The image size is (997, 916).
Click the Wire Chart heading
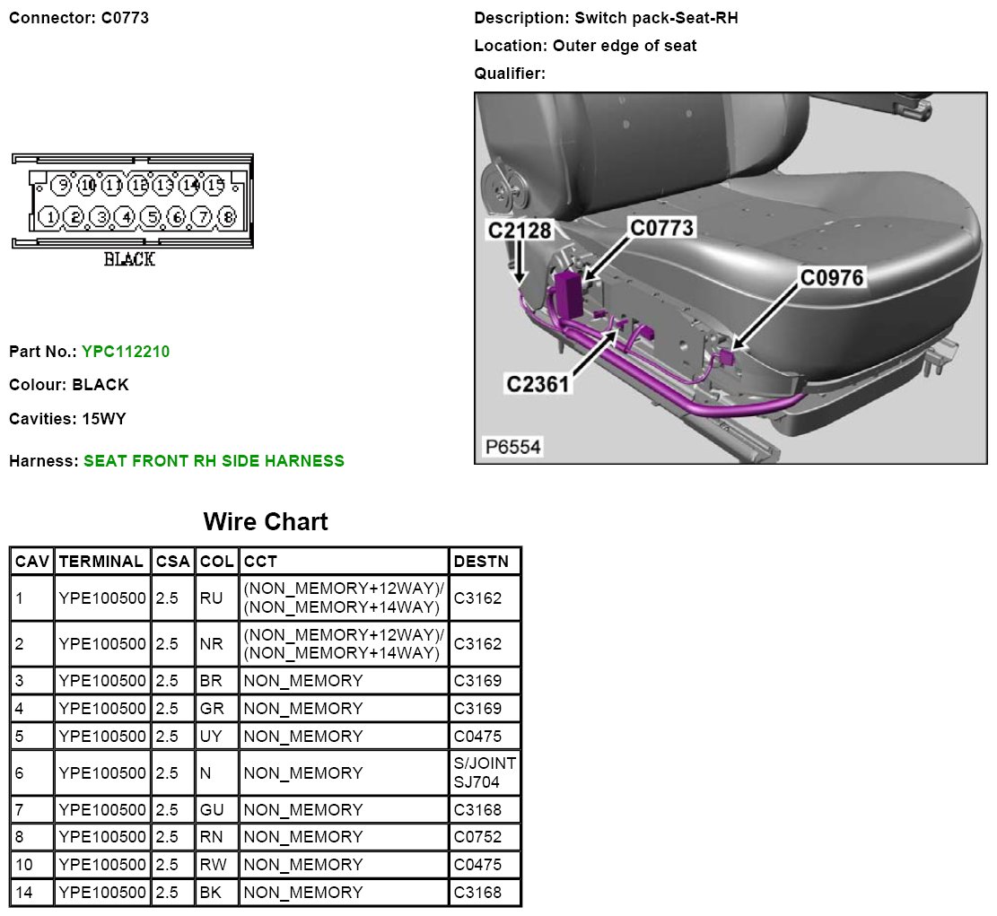tap(266, 521)
